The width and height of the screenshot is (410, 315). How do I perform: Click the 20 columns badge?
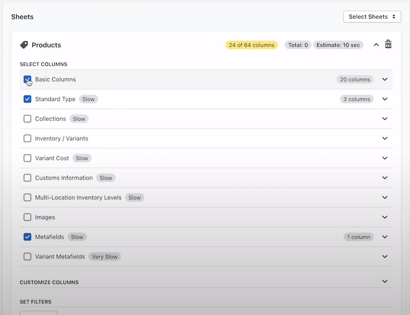click(355, 80)
